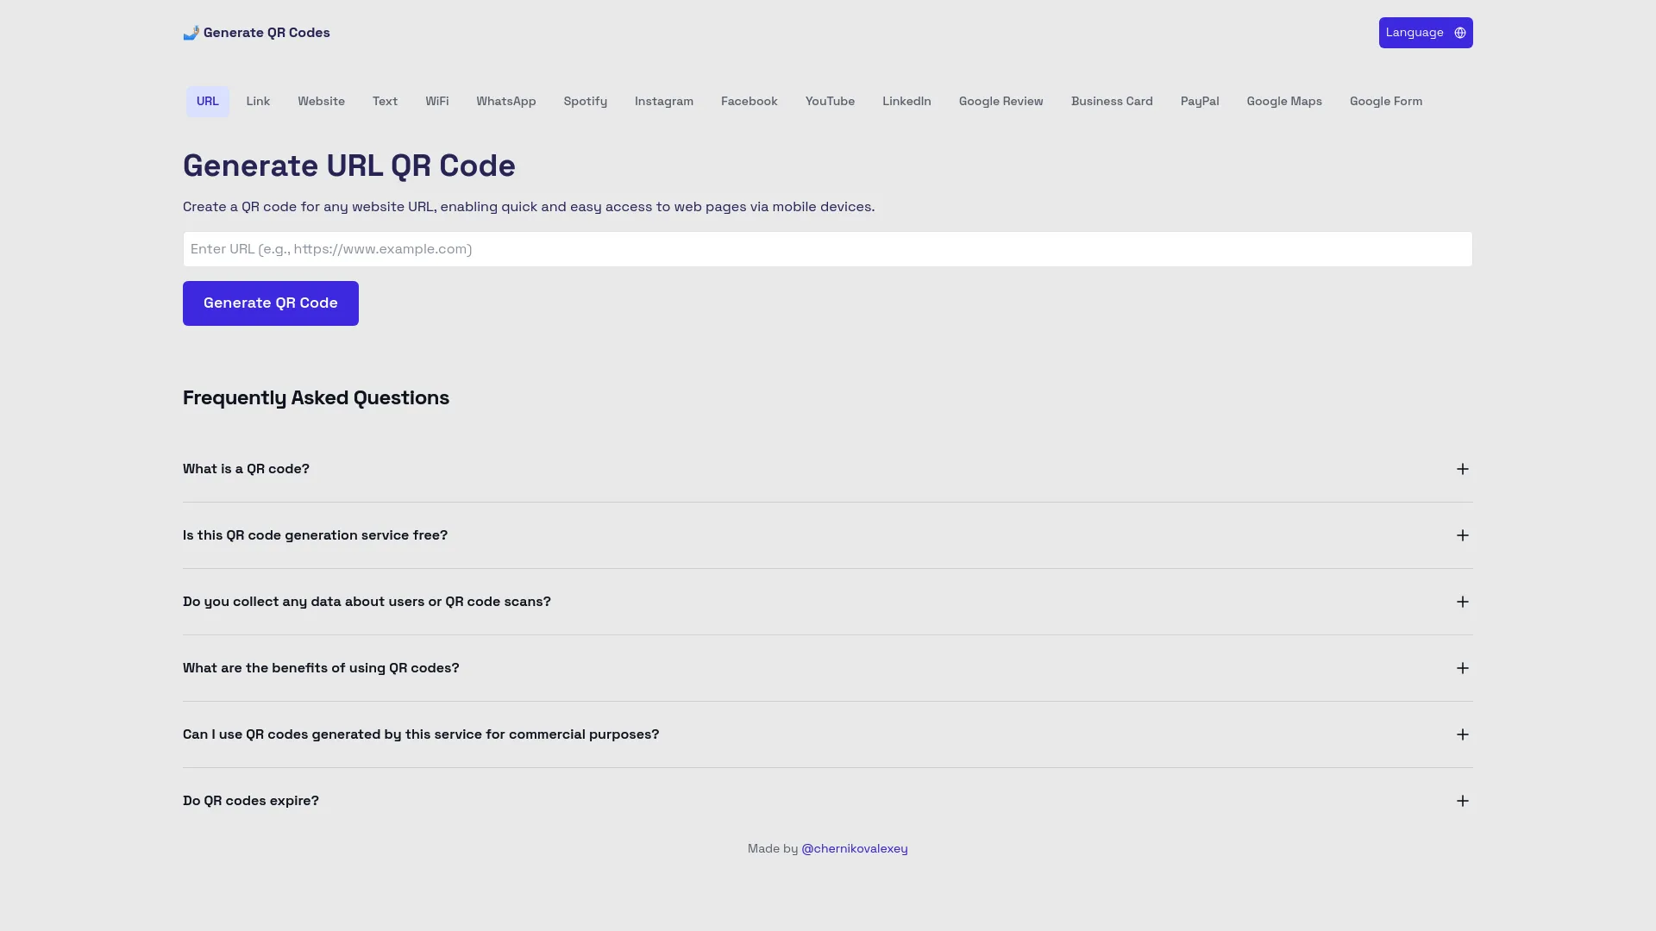Click the Generate QR Codes site title

pyautogui.click(x=267, y=33)
